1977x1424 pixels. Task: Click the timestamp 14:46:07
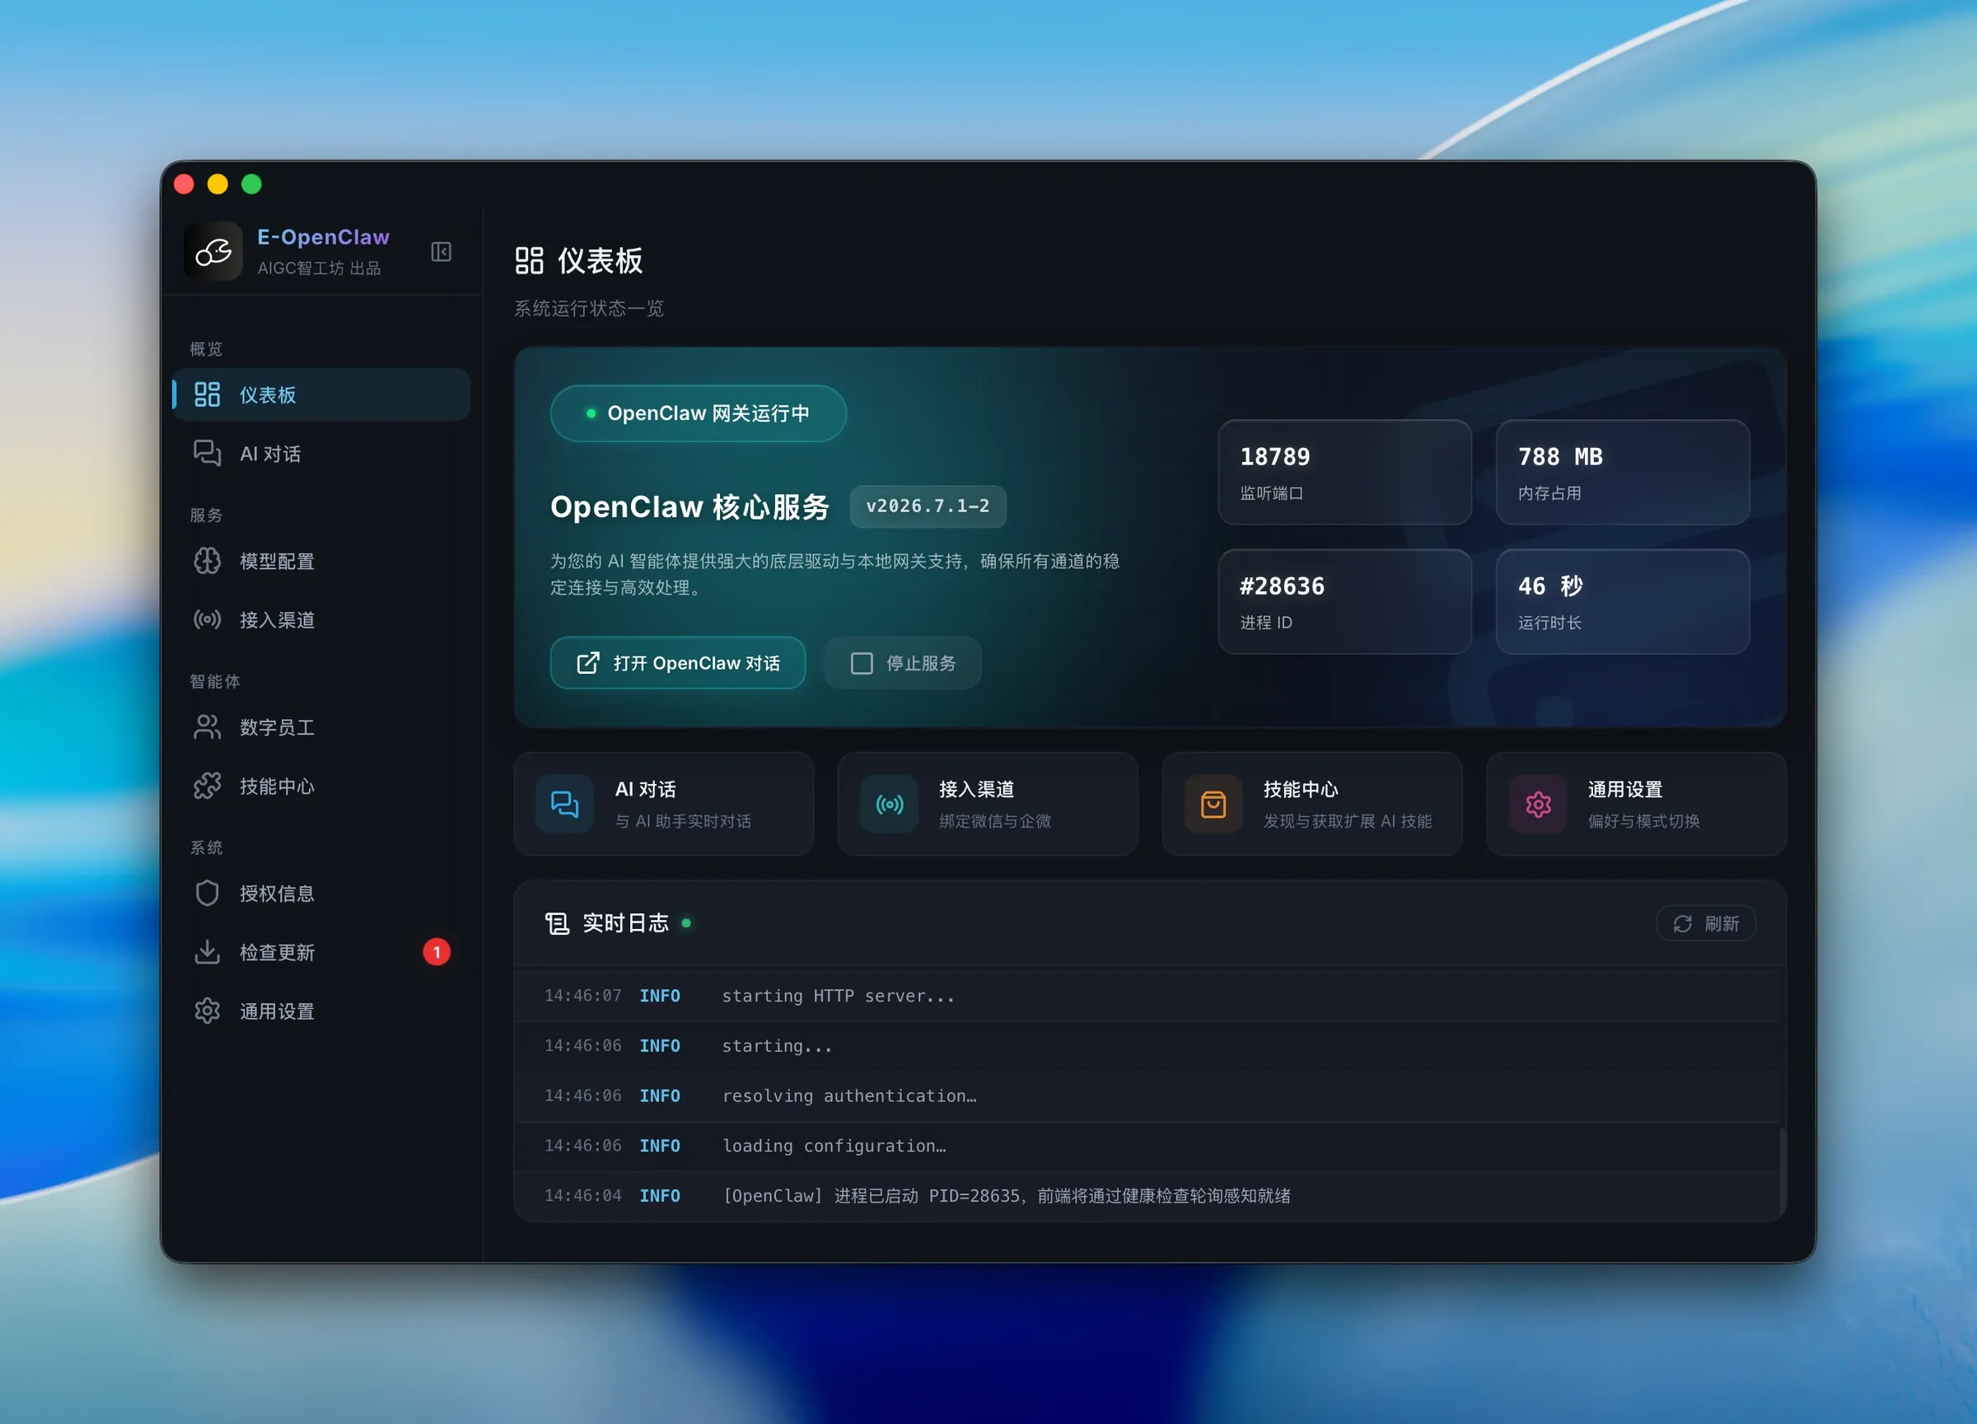582,995
